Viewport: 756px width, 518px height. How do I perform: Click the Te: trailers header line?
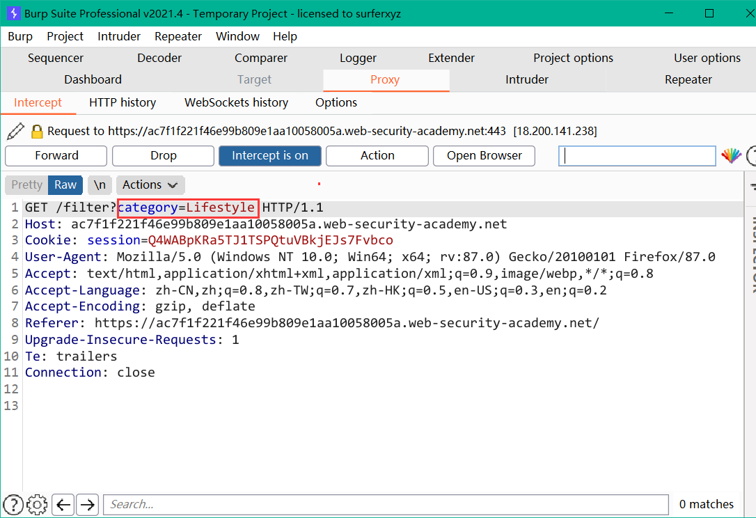pos(71,356)
